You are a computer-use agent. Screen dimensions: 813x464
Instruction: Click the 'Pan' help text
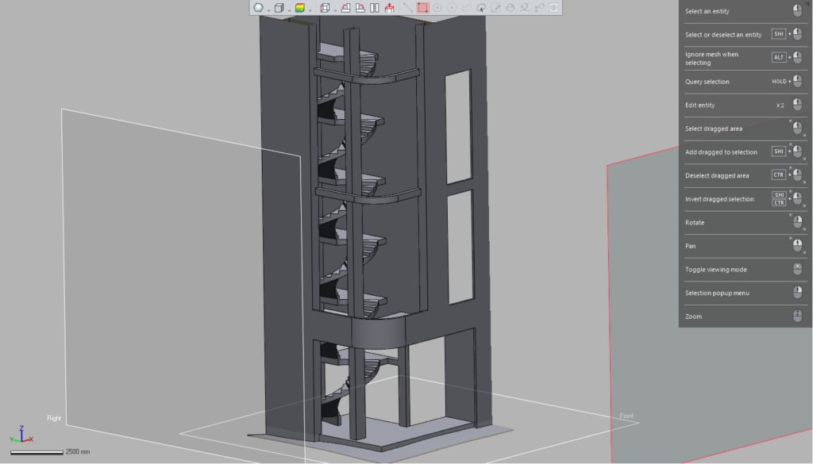click(x=690, y=246)
